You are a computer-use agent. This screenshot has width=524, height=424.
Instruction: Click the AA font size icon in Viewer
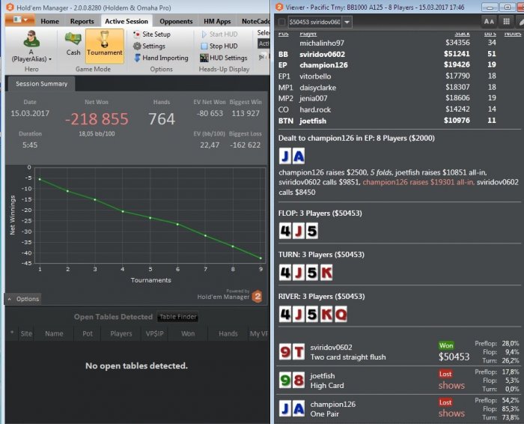[489, 22]
